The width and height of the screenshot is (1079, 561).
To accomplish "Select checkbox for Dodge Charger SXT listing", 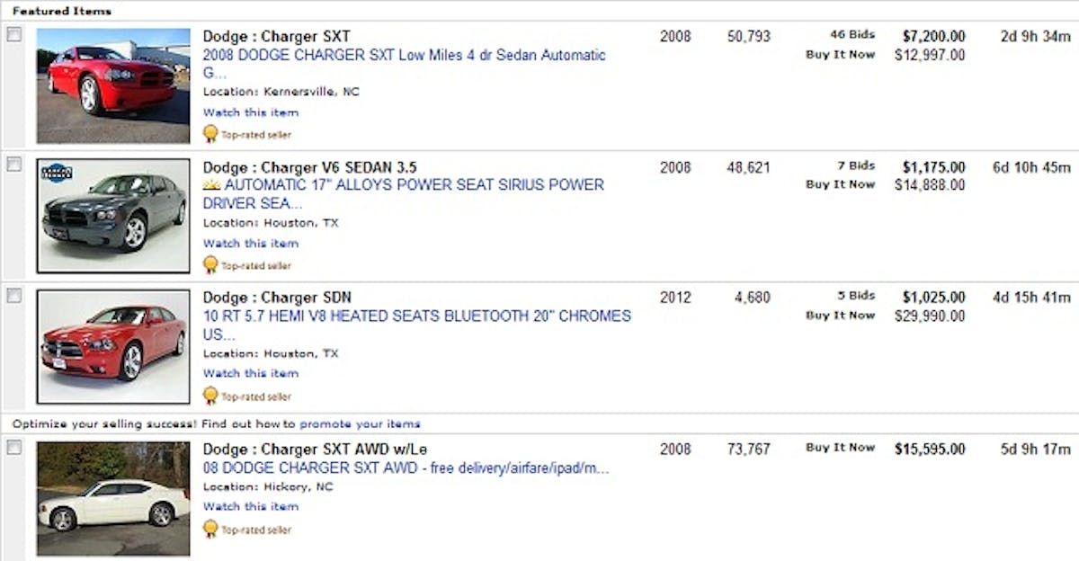I will point(14,35).
